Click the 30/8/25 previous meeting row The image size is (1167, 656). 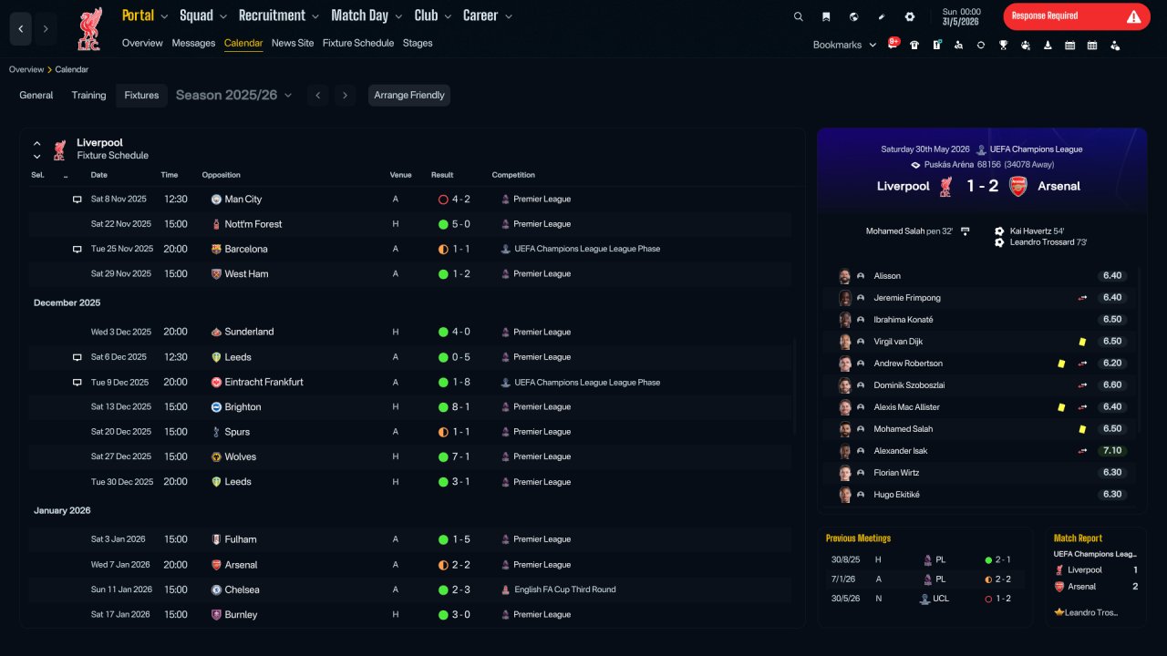[x=924, y=560]
